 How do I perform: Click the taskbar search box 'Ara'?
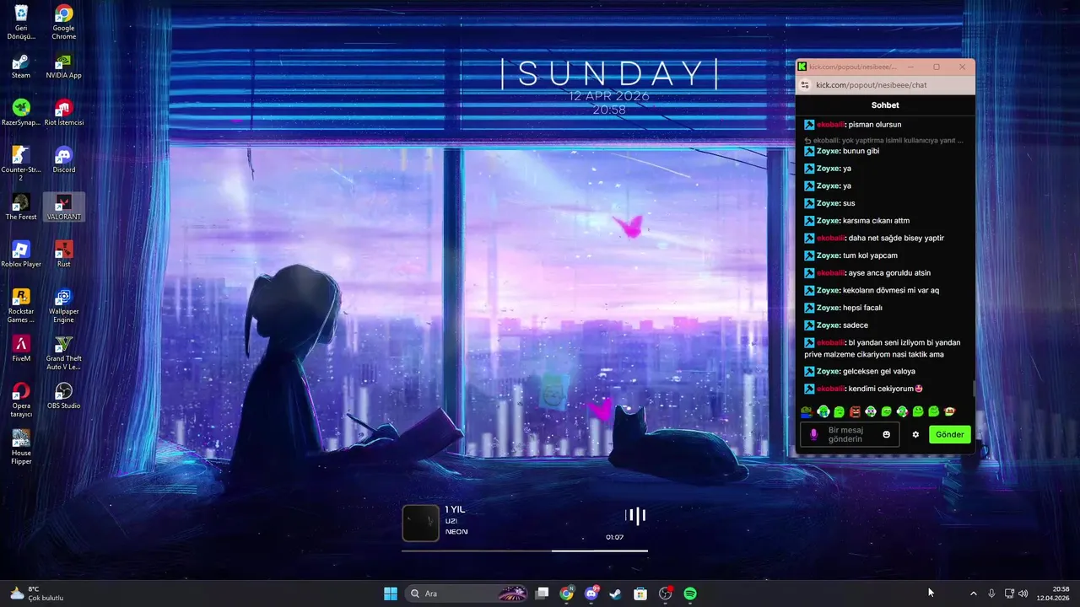[x=467, y=594]
